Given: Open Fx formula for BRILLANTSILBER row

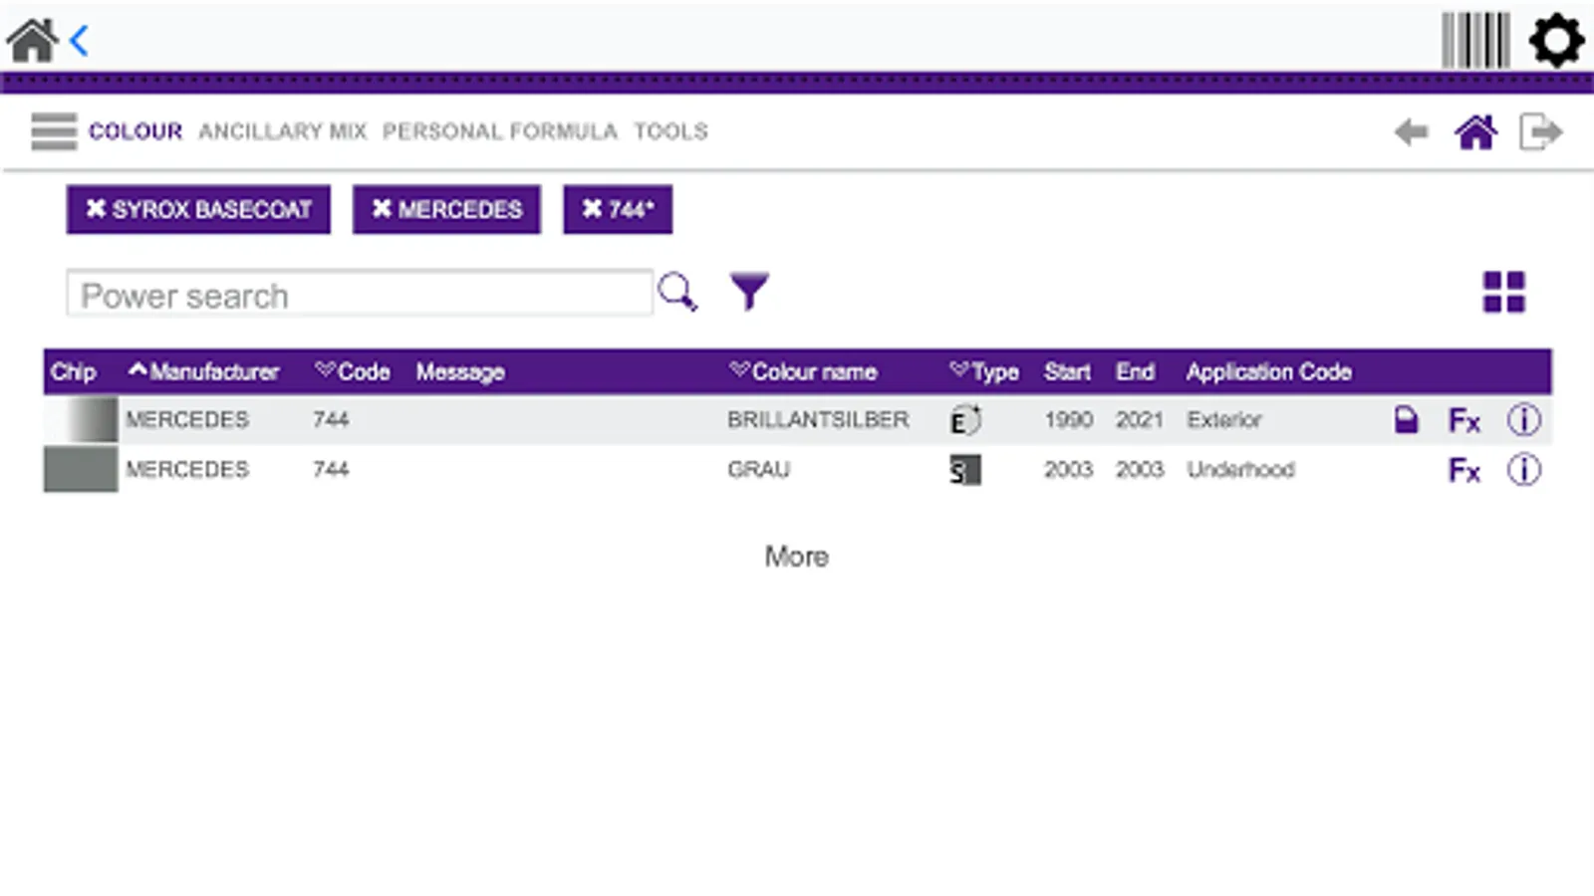Looking at the screenshot, I should coord(1464,421).
